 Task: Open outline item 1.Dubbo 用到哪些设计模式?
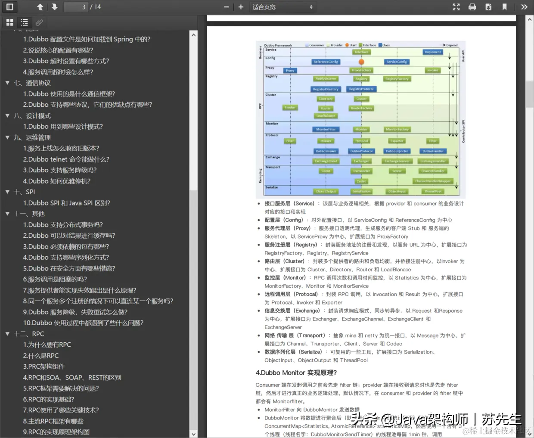[63, 127]
